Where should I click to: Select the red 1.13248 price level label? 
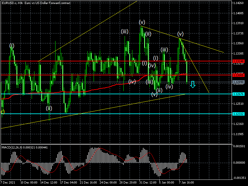pos(238,61)
